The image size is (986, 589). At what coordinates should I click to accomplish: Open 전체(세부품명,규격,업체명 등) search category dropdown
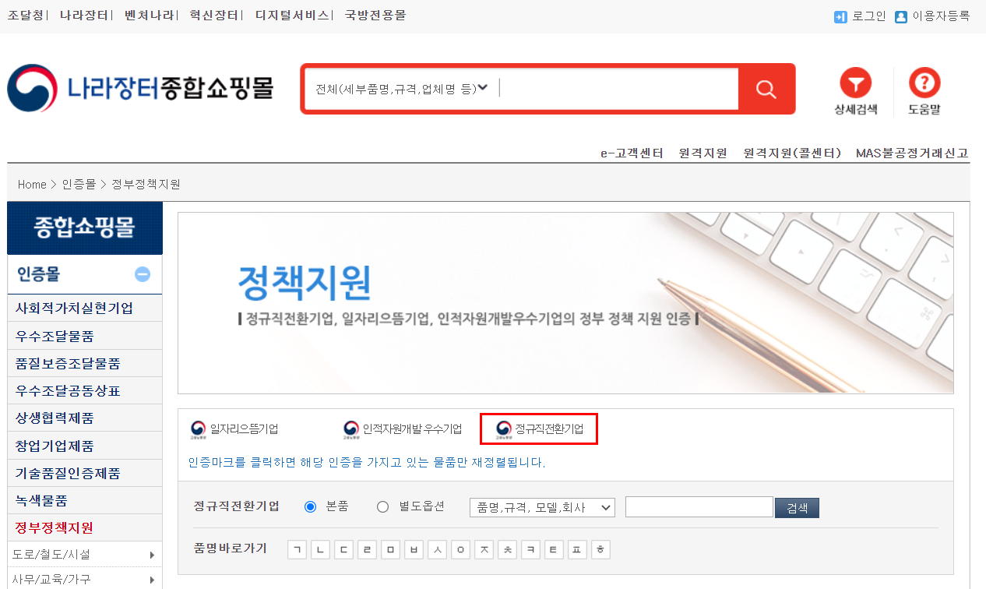coord(402,89)
